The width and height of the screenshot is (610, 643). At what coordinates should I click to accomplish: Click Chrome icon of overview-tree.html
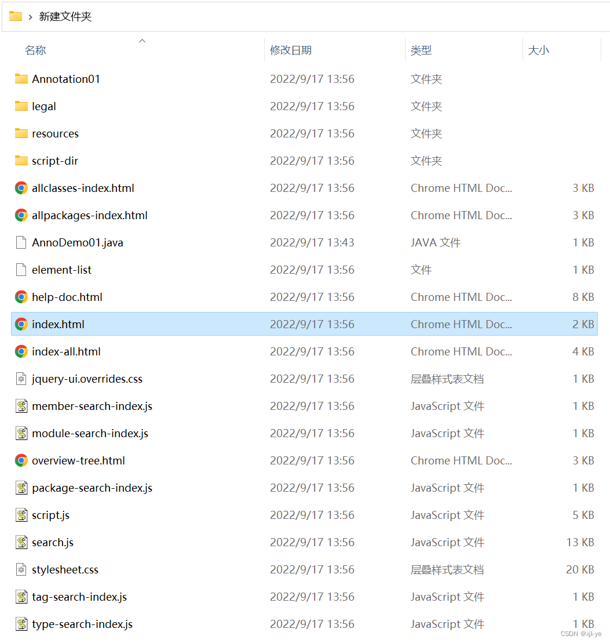(21, 460)
